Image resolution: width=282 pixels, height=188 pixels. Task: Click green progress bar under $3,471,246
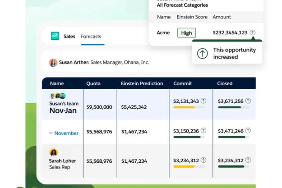tap(234, 137)
